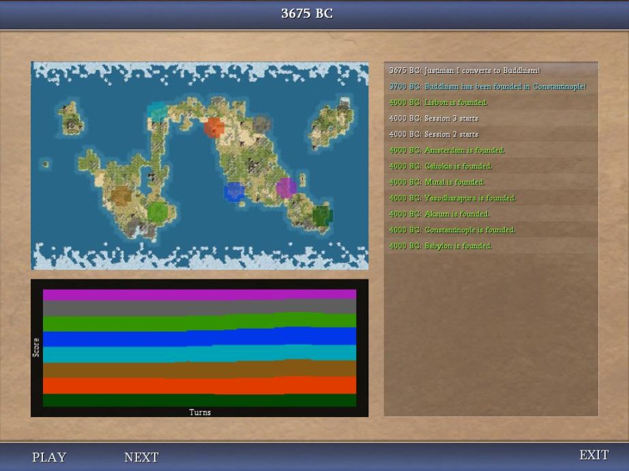This screenshot has width=629, height=471.
Task: Click the 'Amsterdam is founded' event
Action: point(447,151)
